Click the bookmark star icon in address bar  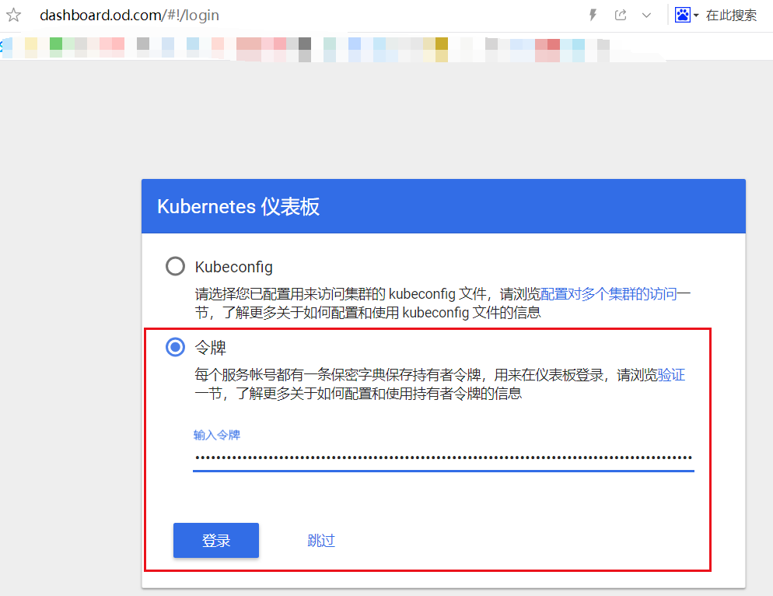click(13, 15)
